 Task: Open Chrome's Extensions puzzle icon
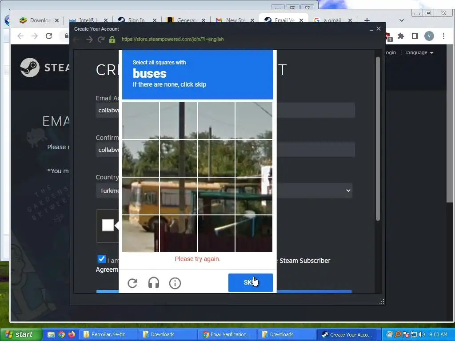(x=401, y=36)
